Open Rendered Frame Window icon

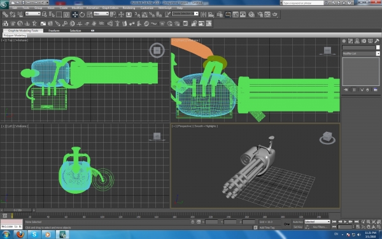(267, 15)
